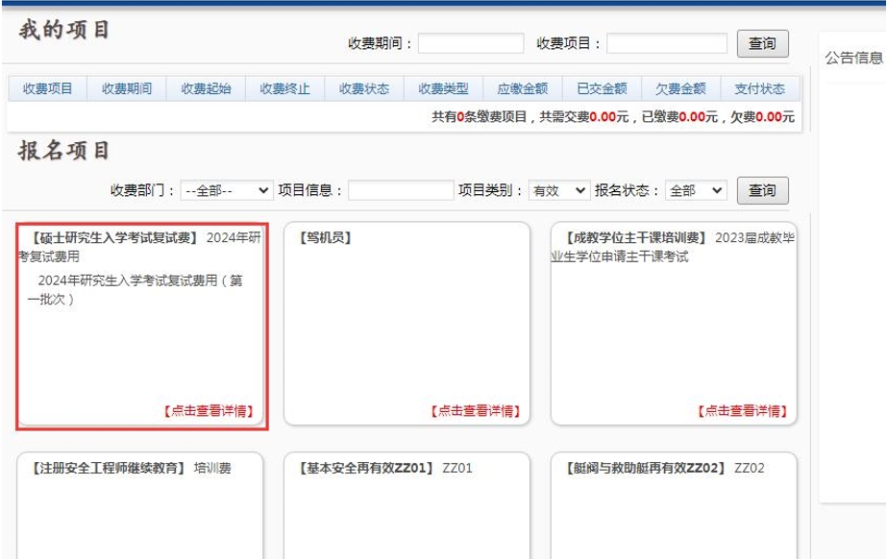
Task: Select the 收费状态 column header
Action: pos(364,88)
